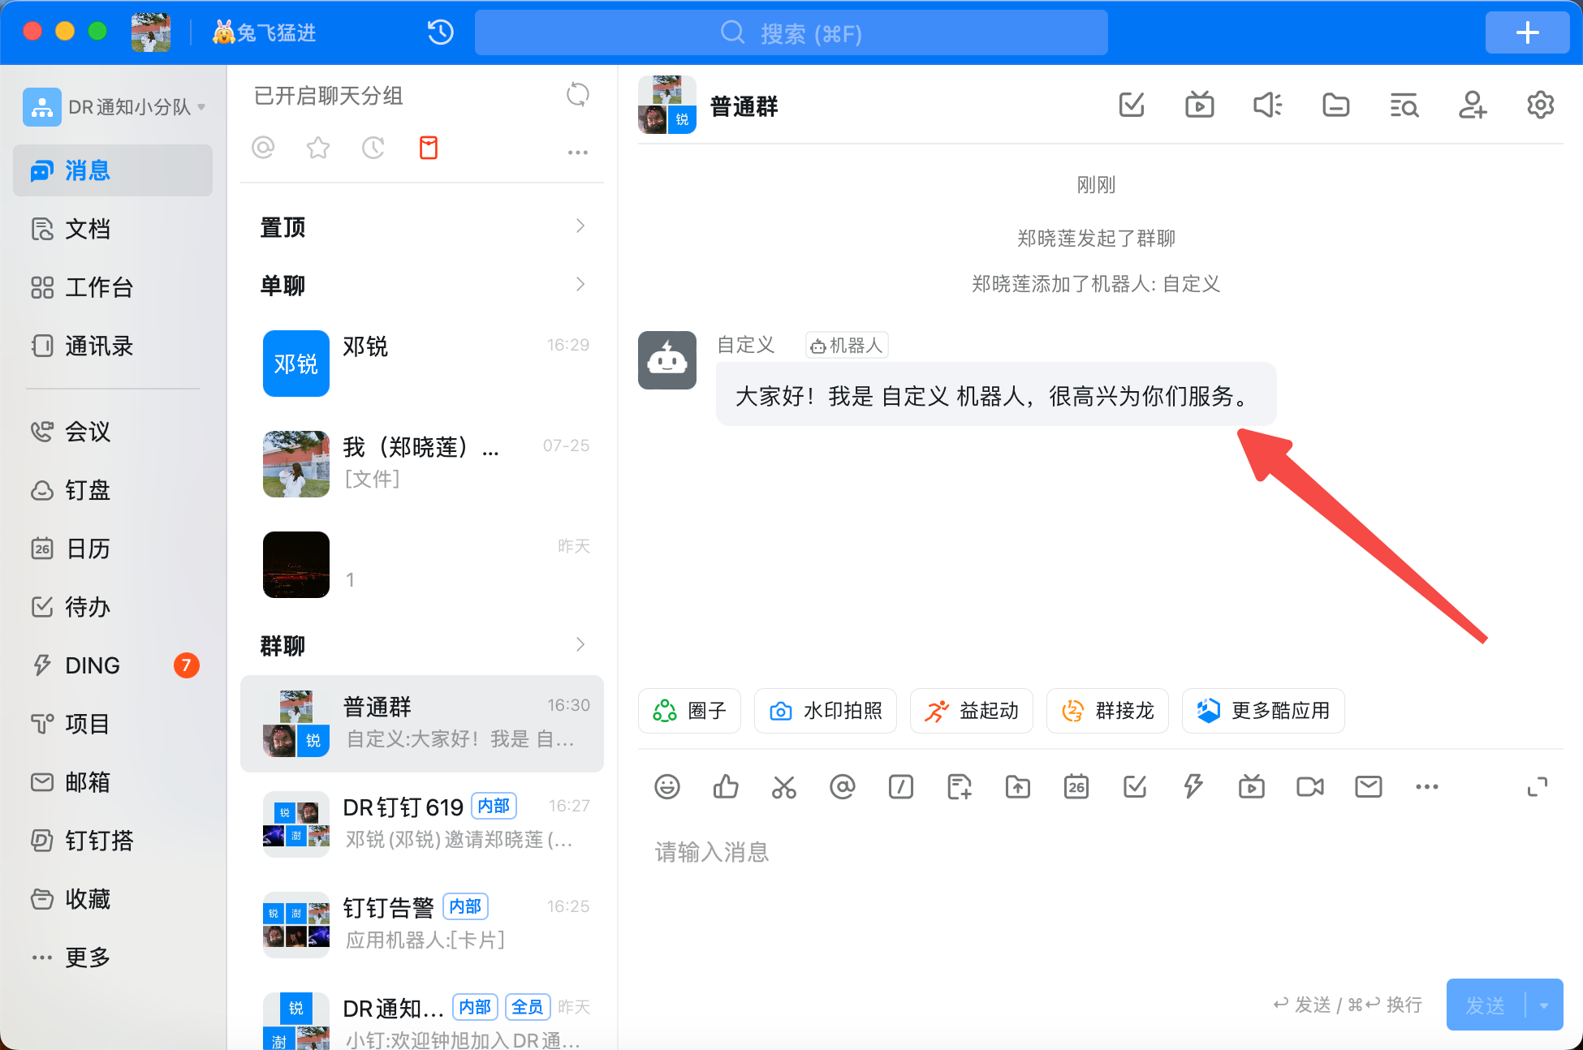Click the search field in title bar
The image size is (1583, 1050).
pyautogui.click(x=791, y=32)
